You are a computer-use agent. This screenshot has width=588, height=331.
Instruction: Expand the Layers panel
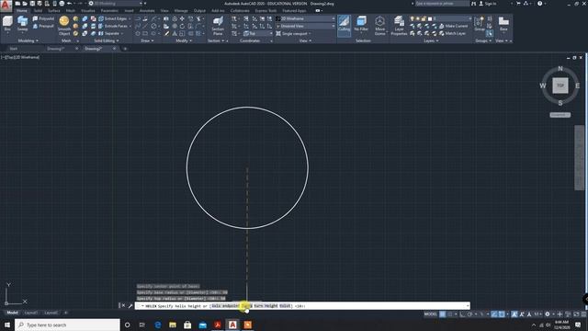point(431,40)
